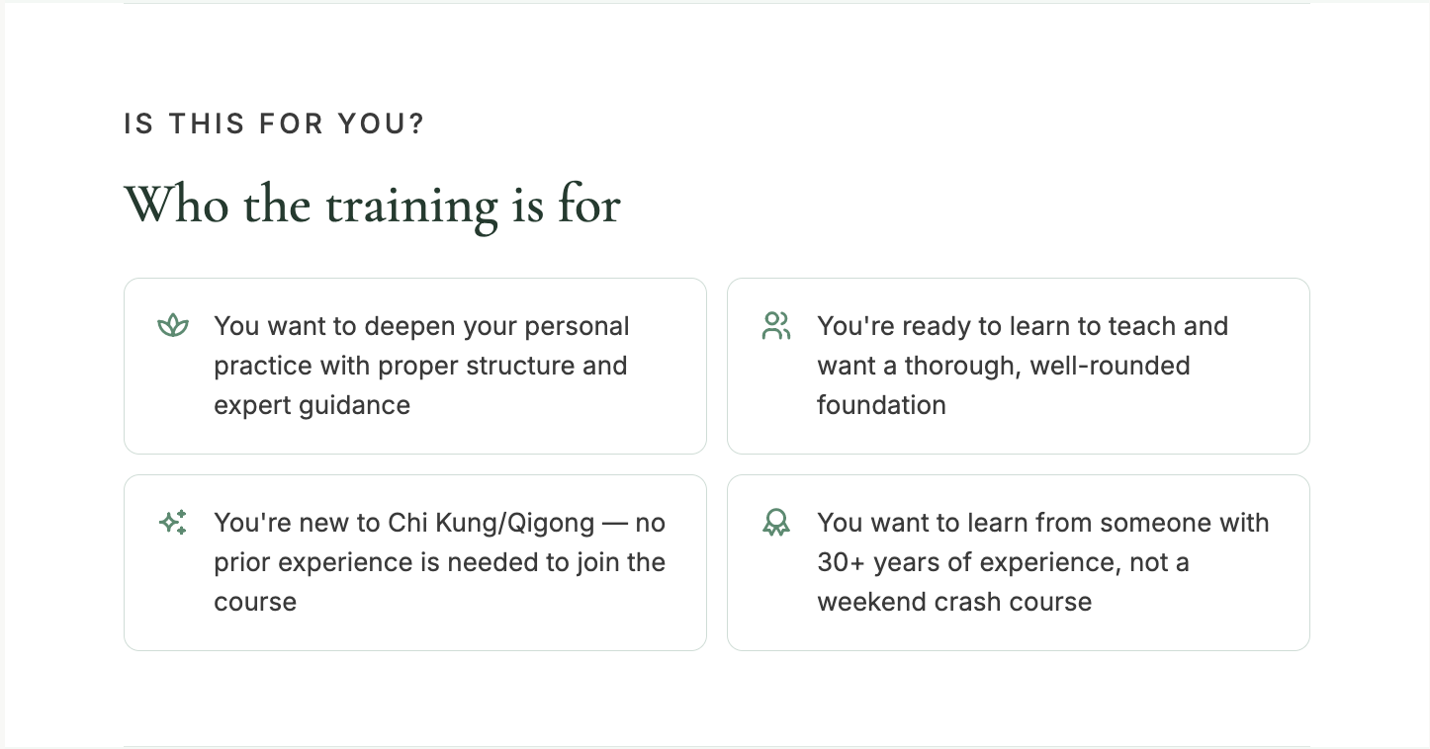This screenshot has width=1430, height=749.
Task: Click the 'Chi Kung/Qigong' term
Action: coord(492,523)
